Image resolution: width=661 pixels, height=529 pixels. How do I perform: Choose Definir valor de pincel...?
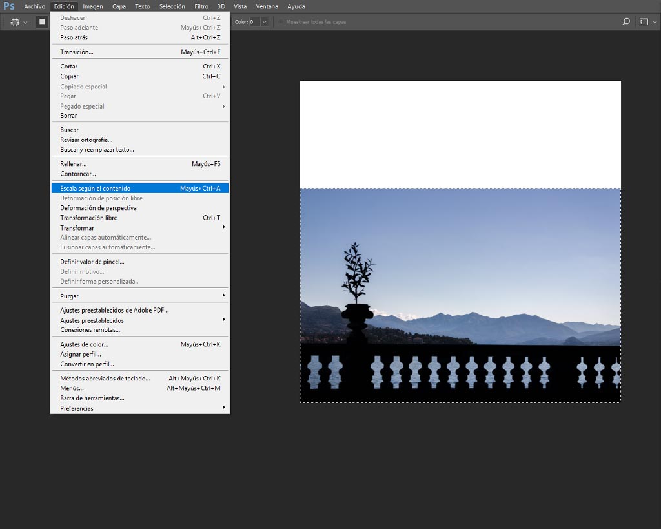[140, 262]
